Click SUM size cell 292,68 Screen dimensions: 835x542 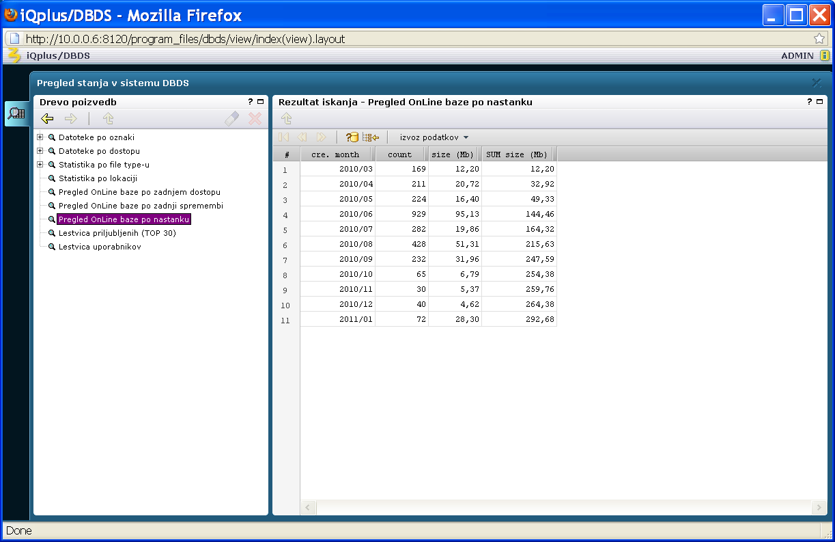tap(519, 319)
